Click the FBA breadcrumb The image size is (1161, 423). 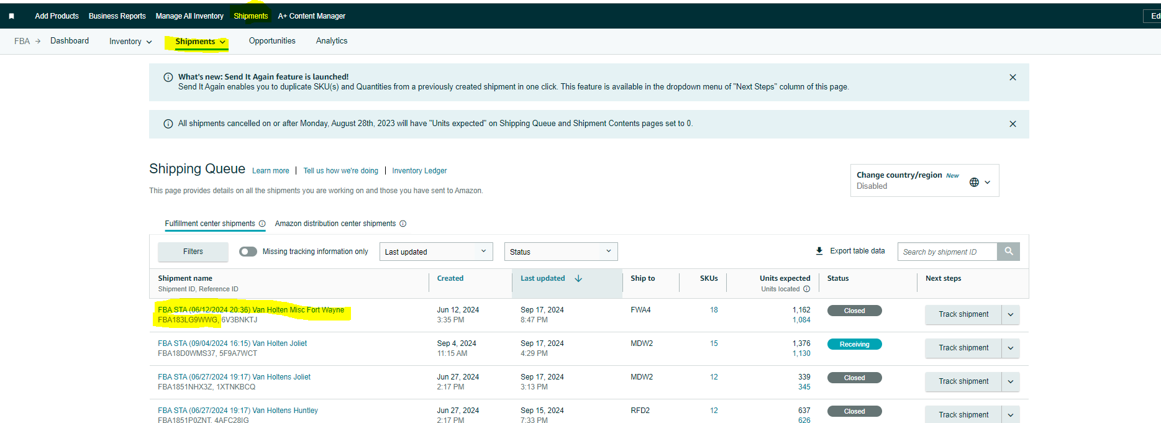(22, 41)
